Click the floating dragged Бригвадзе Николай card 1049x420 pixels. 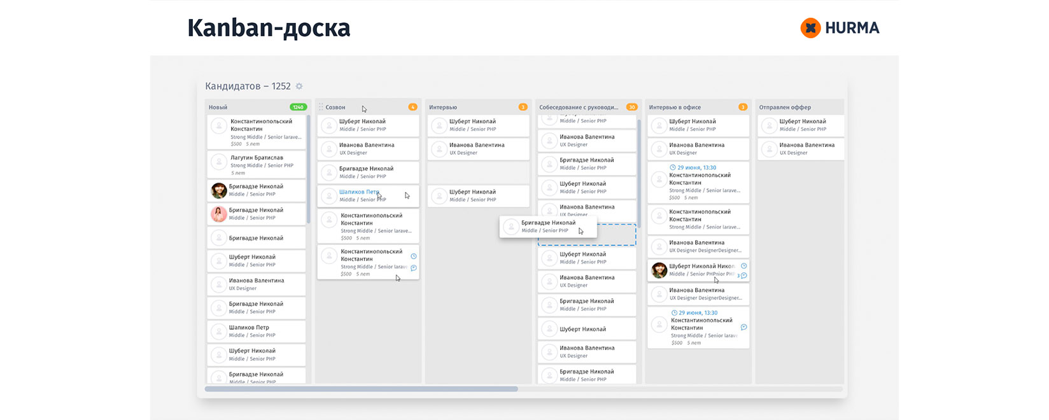click(548, 227)
